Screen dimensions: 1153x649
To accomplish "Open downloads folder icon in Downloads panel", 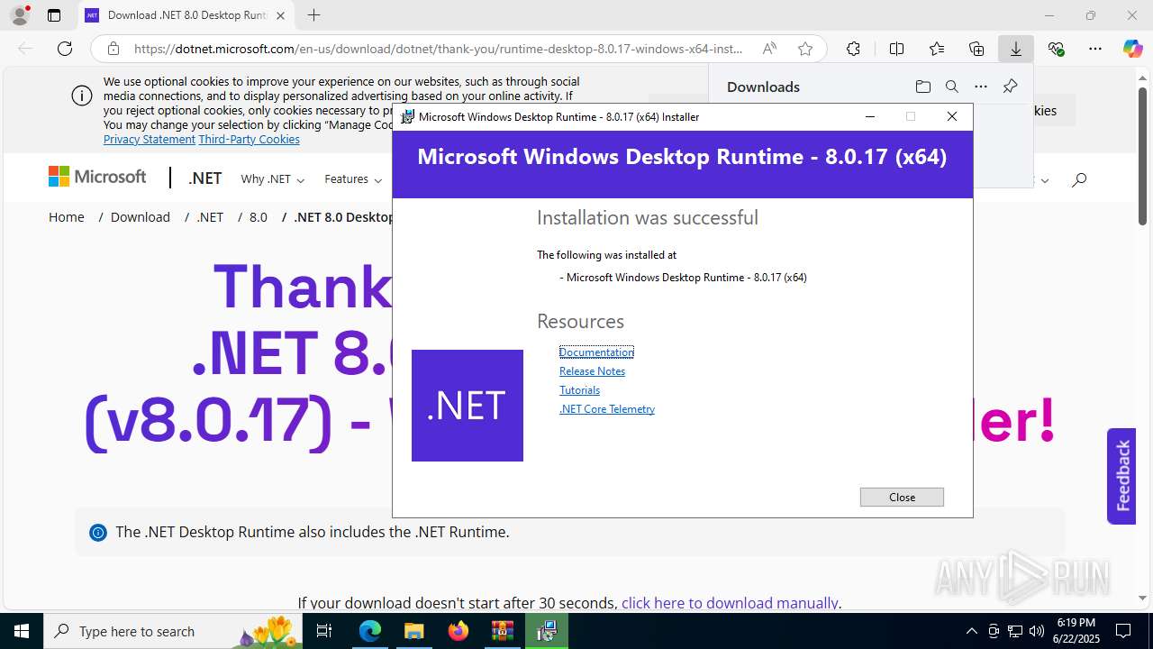I will (x=922, y=87).
